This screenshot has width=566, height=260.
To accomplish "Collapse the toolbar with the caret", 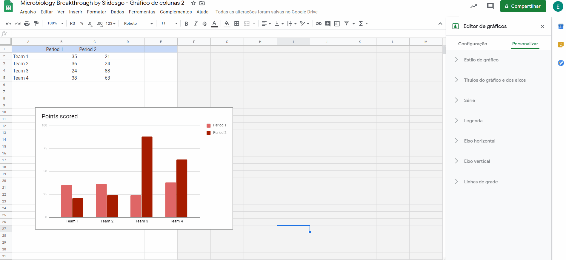I will click(440, 24).
